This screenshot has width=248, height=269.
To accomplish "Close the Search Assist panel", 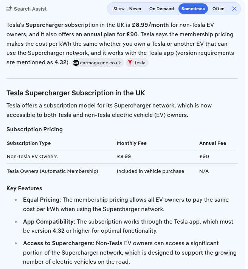I will coord(234,9).
